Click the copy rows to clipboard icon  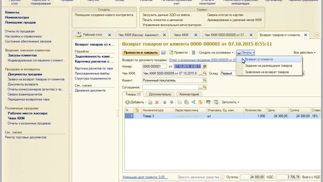[180, 102]
